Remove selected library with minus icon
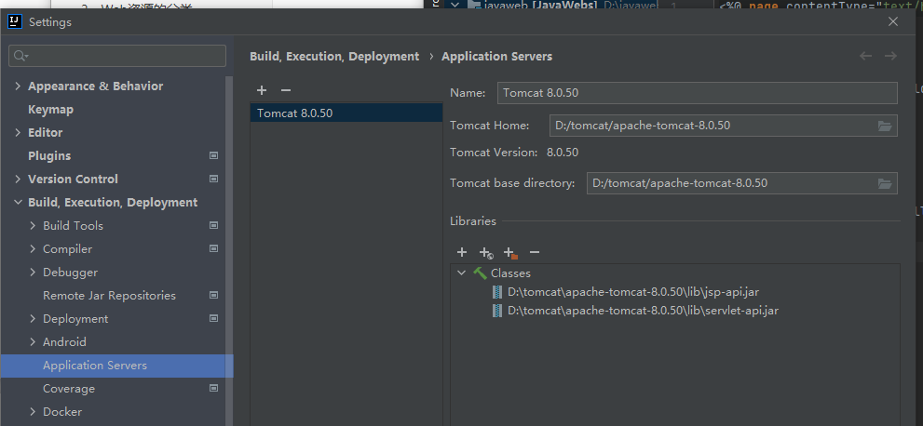923x426 pixels. coord(535,252)
